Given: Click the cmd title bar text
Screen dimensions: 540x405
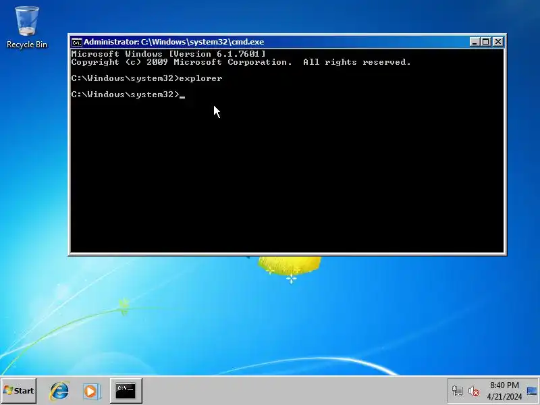Looking at the screenshot, I should (173, 42).
